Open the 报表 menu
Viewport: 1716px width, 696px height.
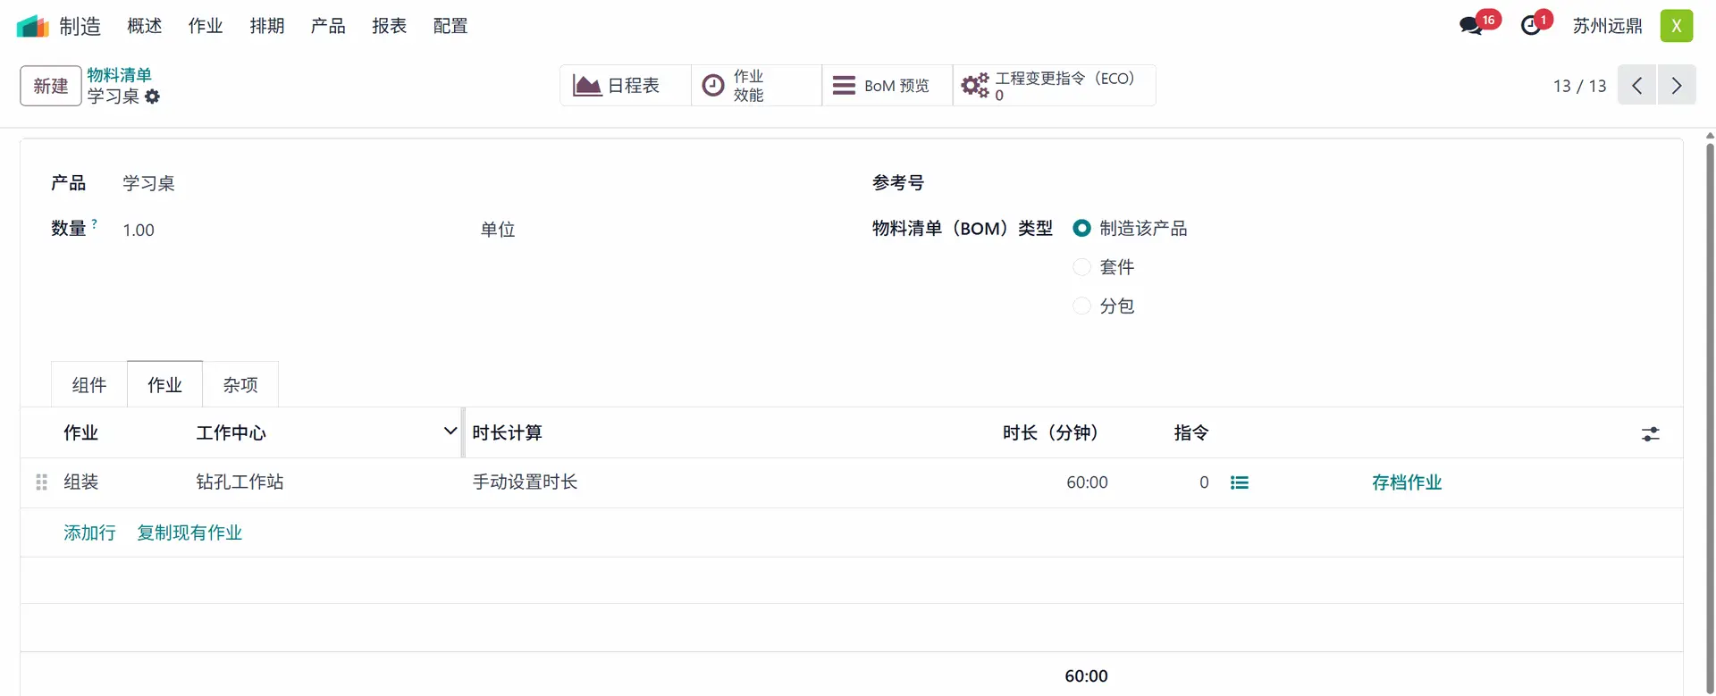(389, 26)
